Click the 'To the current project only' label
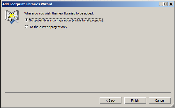Viewport: 175px width, 108px height. coord(48,27)
